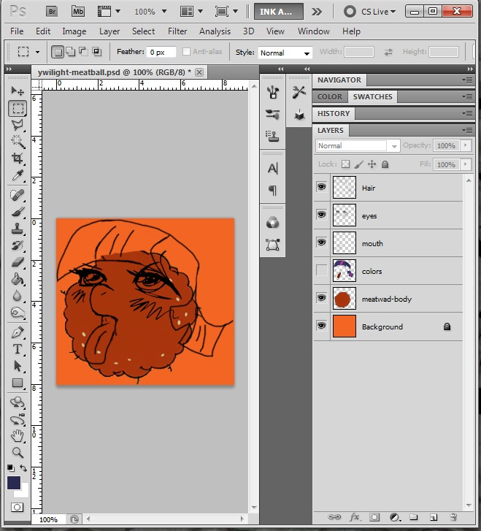Hide the Hair layer
This screenshot has height=531, width=481.
[x=321, y=188]
